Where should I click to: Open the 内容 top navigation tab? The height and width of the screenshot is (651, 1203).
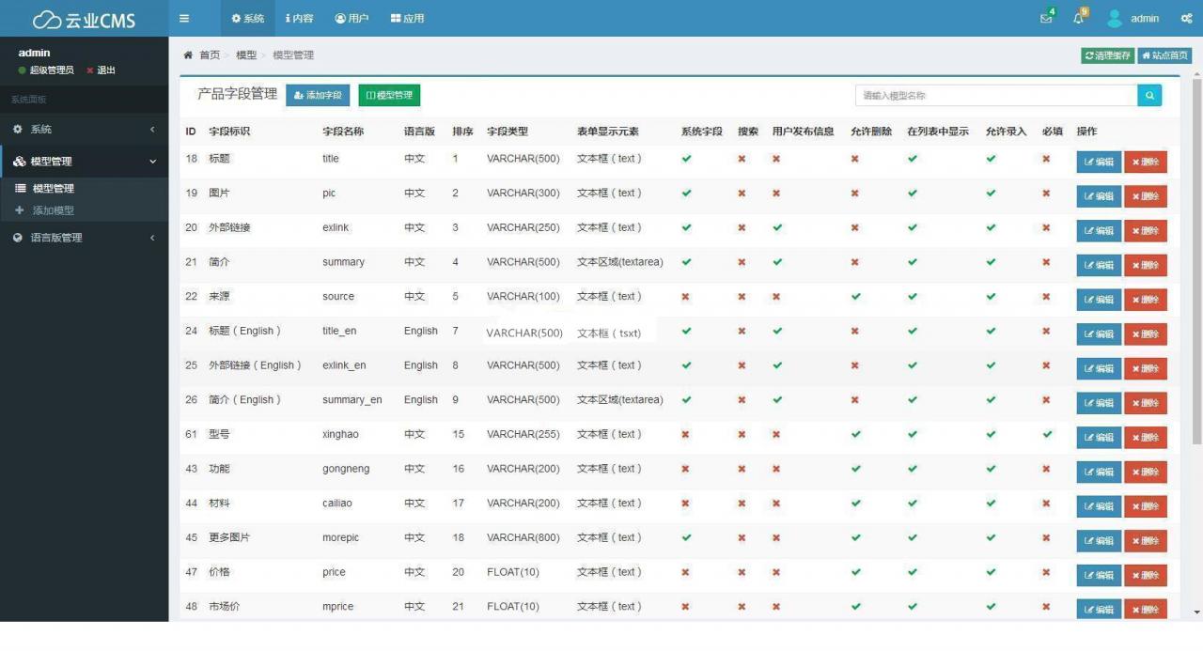click(x=300, y=19)
